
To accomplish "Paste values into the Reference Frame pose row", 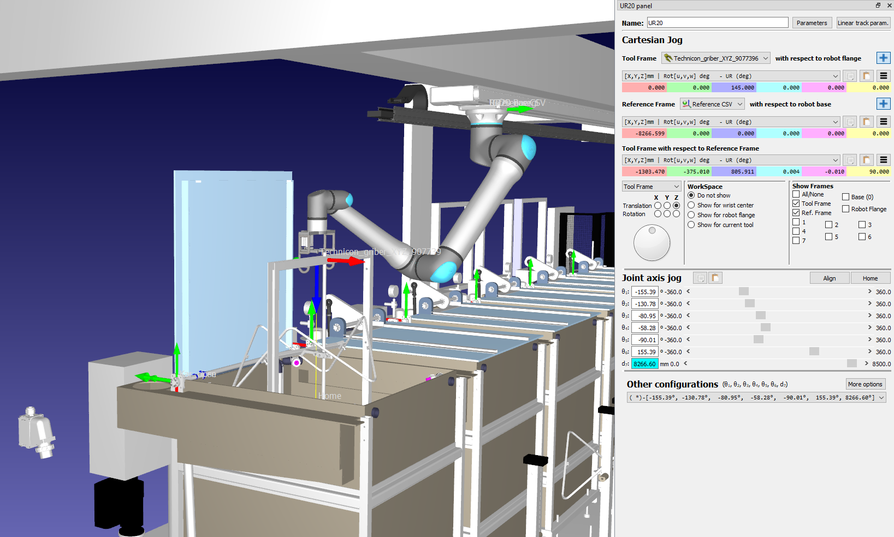I will [866, 122].
